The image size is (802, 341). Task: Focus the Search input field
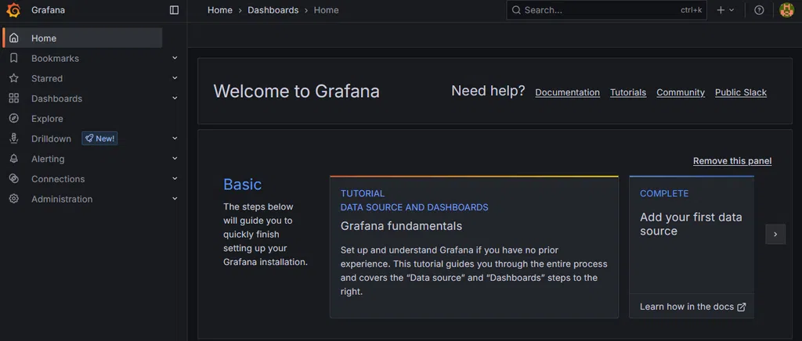[x=607, y=10]
